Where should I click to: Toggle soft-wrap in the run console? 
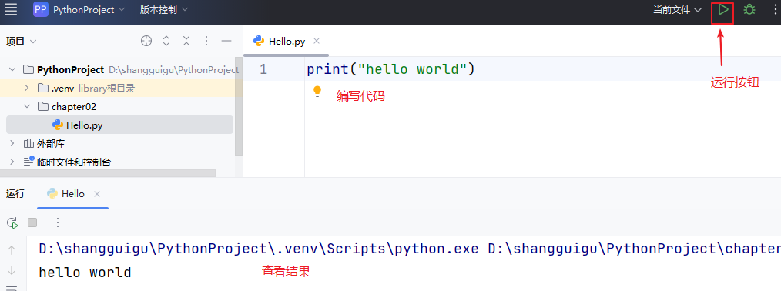point(12,288)
